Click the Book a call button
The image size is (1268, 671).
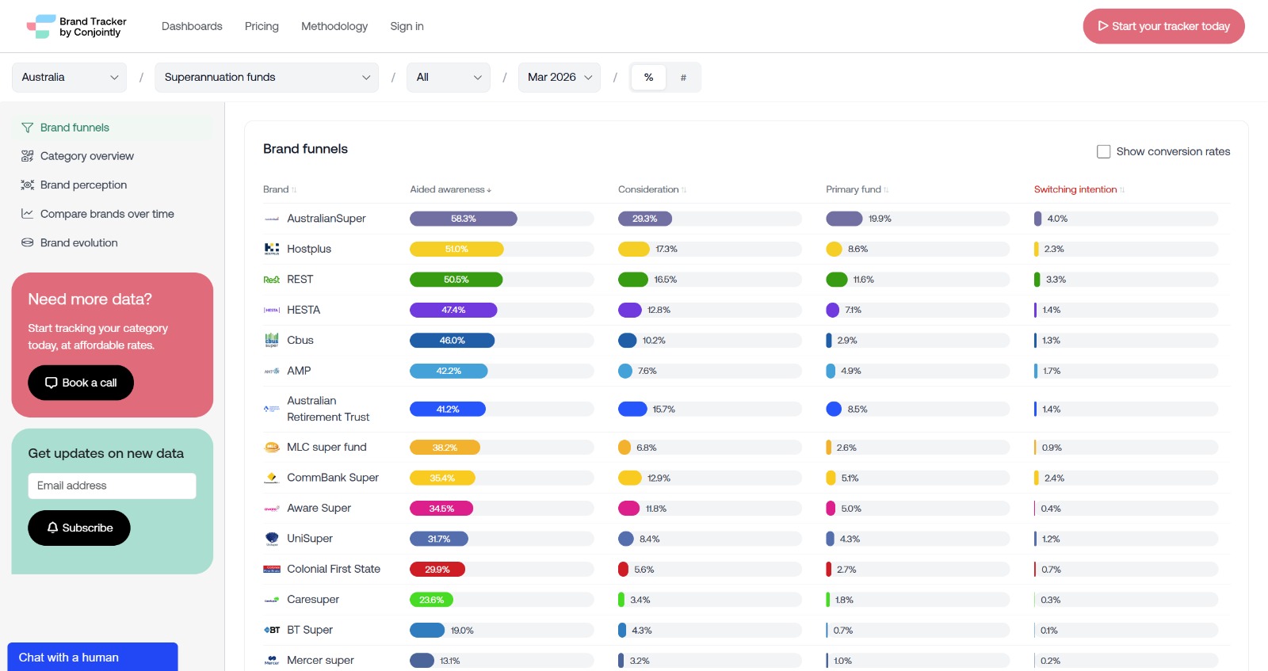pos(81,383)
